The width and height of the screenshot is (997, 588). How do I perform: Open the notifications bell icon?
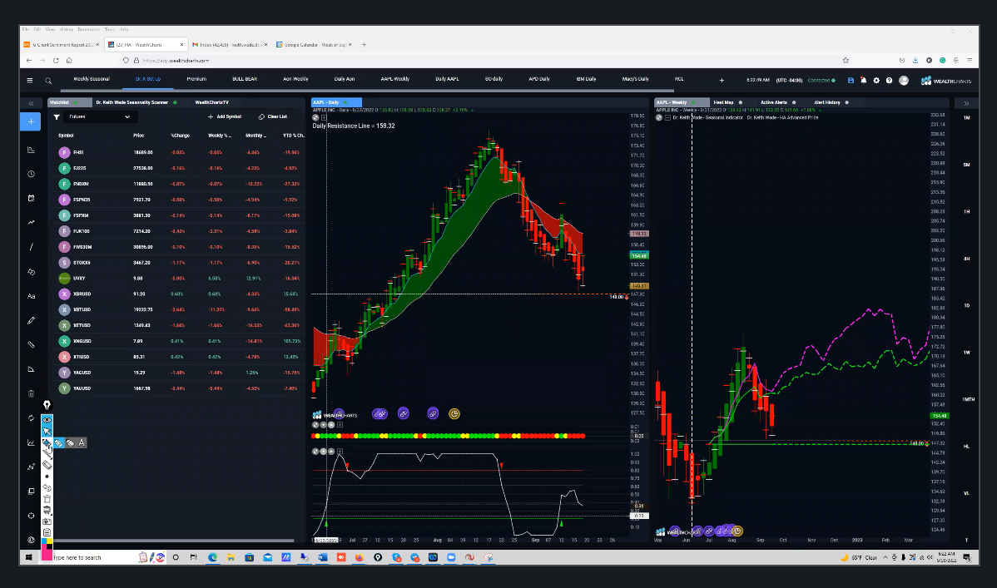864,80
